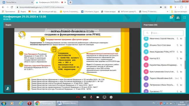Mute the conference speaker volume icon
This screenshot has height=106, width=189.
tap(84, 97)
